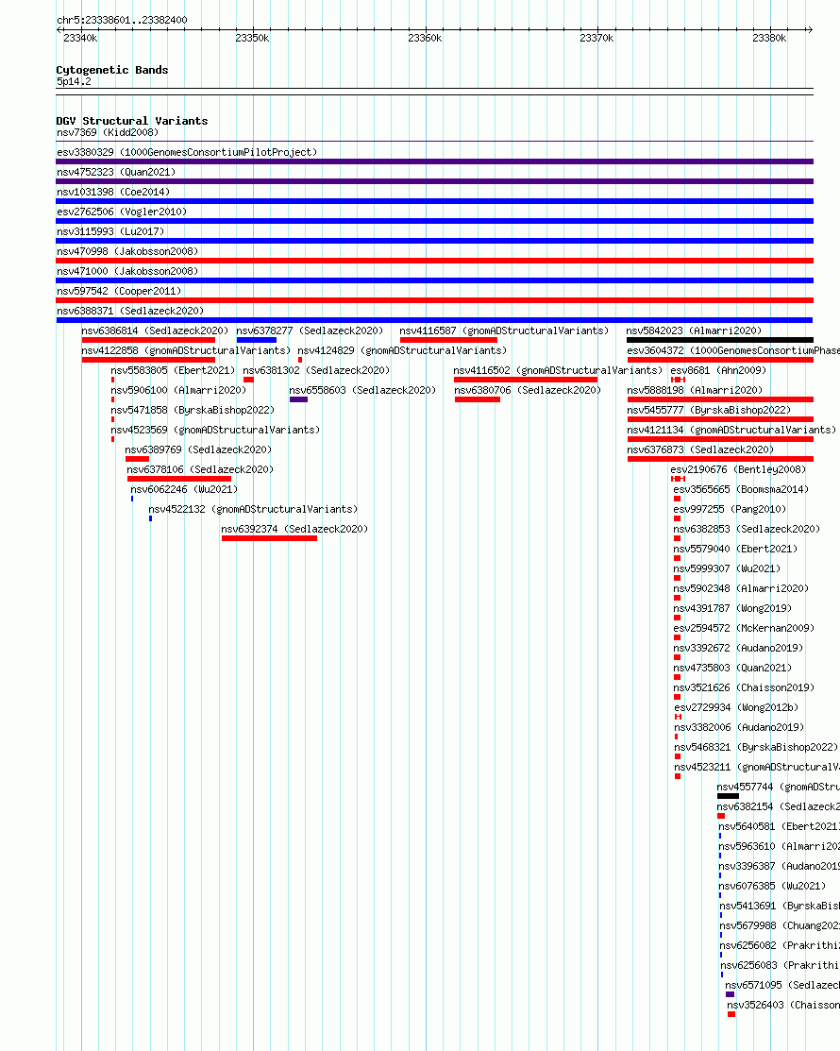Image resolution: width=840 pixels, height=1051 pixels.
Task: Click nsv4124829 gnomADStructuralVariants label
Action: [x=402, y=350]
